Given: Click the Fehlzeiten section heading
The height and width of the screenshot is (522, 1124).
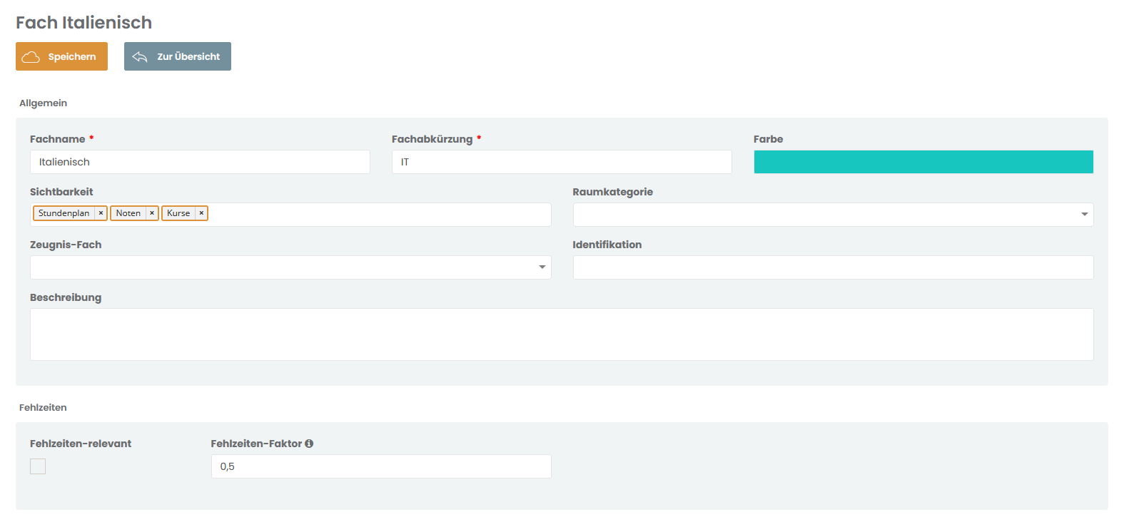Looking at the screenshot, I should [x=43, y=408].
